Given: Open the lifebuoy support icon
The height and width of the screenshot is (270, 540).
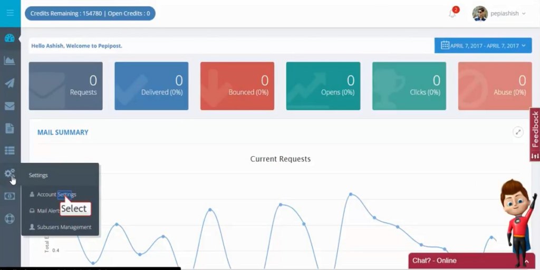Looking at the screenshot, I should [9, 219].
